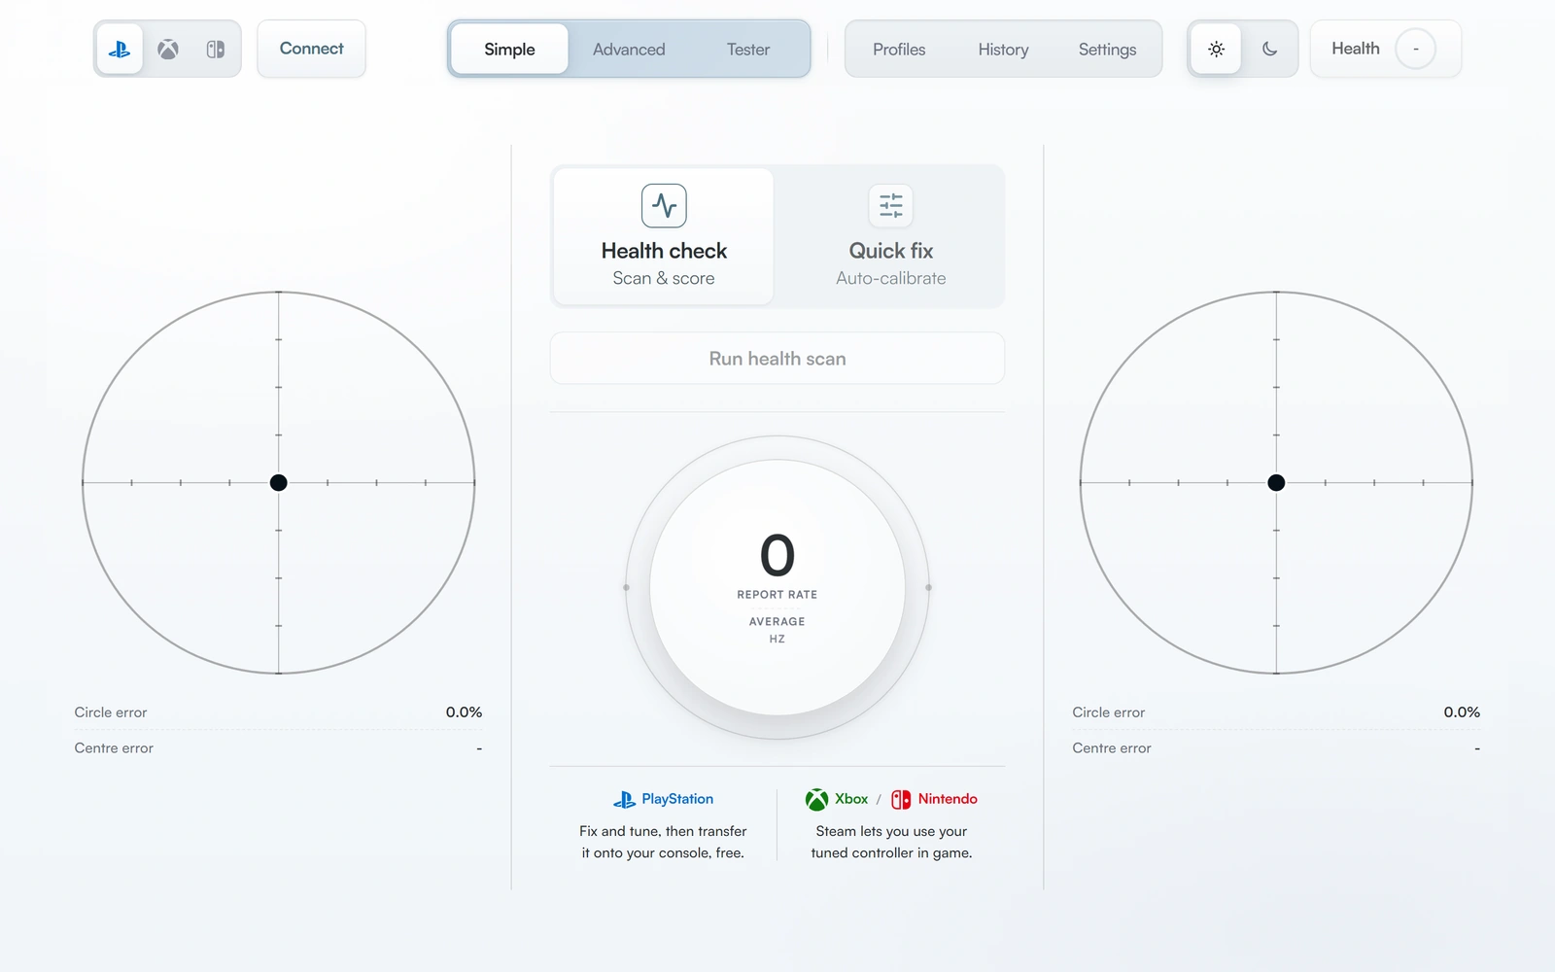This screenshot has height=972, width=1555.
Task: Click the green Xbox logo icon
Action: (x=816, y=799)
